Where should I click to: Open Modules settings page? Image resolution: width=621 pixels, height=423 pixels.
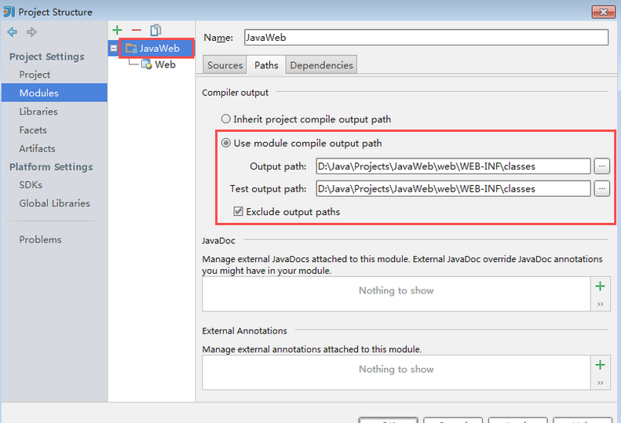tap(54, 93)
